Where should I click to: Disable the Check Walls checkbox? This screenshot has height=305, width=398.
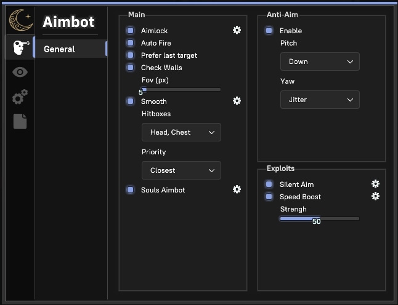(x=131, y=68)
